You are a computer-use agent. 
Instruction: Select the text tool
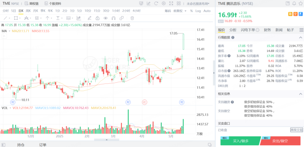tap(58, 18)
